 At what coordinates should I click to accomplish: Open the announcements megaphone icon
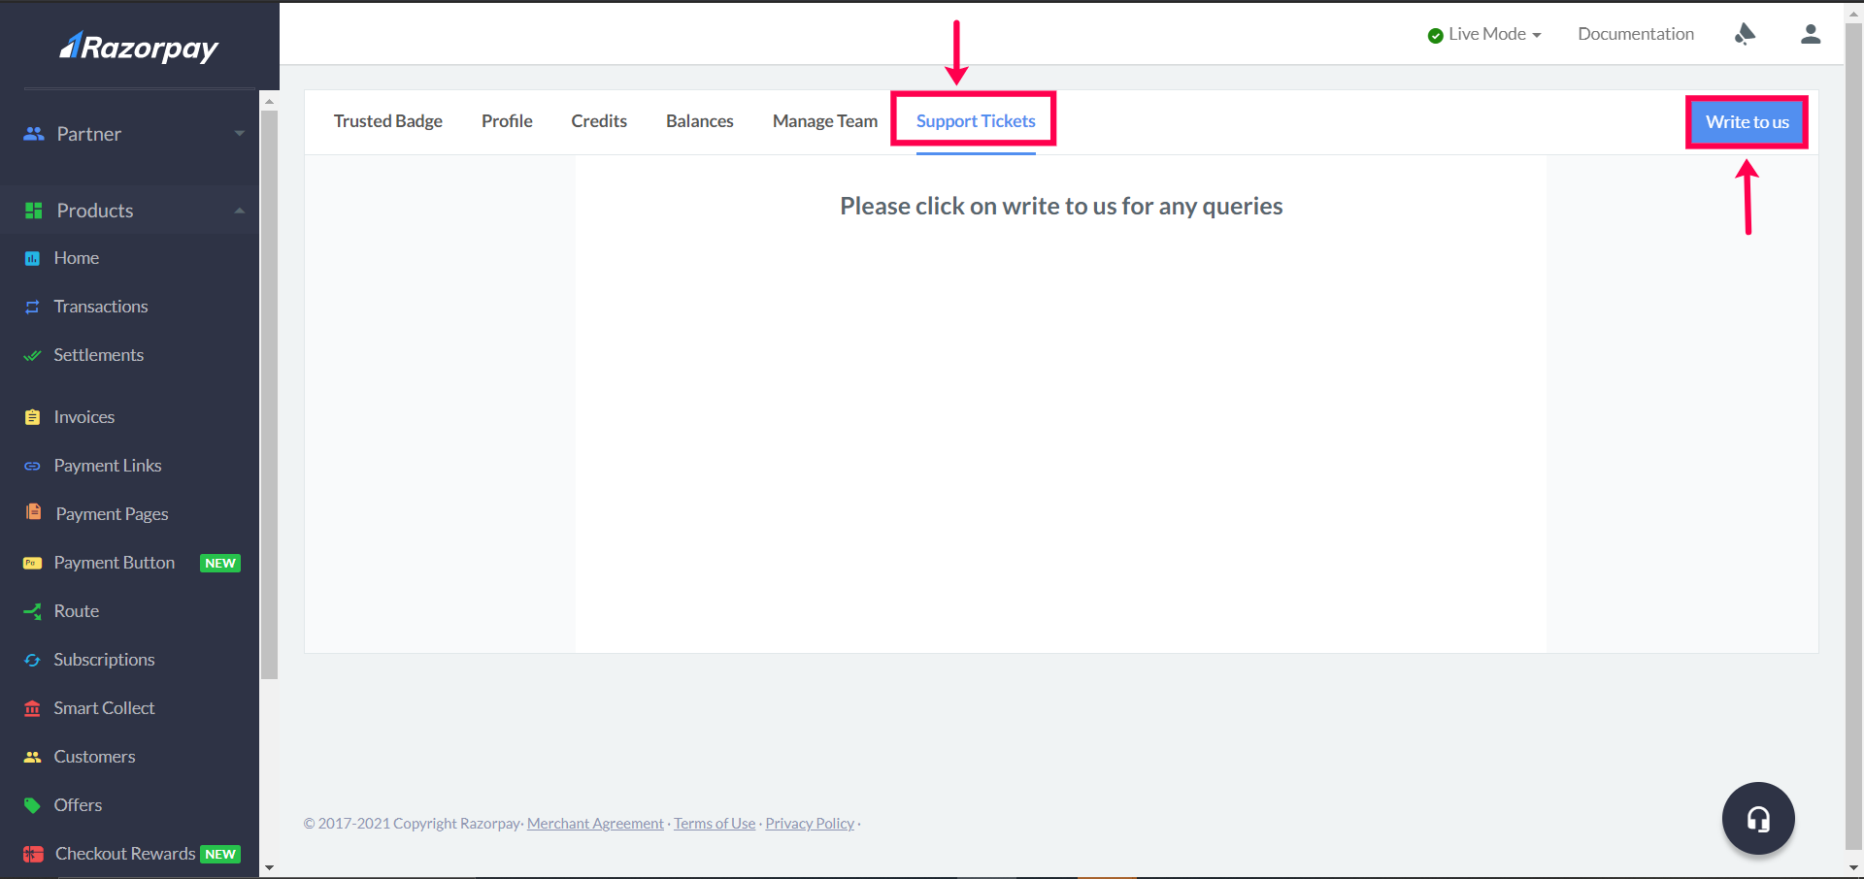(x=1745, y=34)
